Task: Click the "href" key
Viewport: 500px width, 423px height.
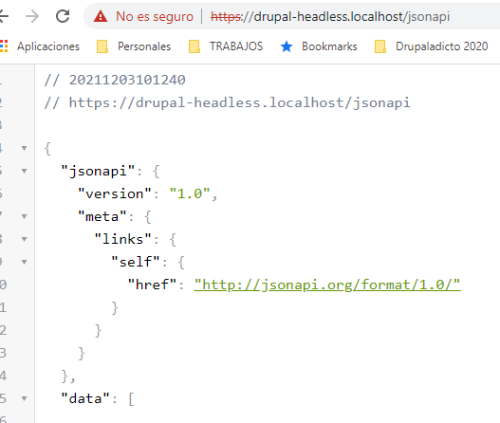Action: [152, 285]
